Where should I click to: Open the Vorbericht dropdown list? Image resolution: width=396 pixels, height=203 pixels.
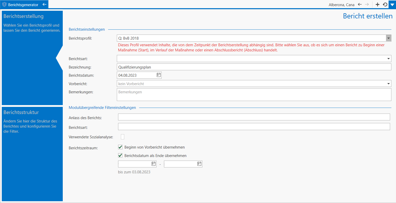coord(389,84)
